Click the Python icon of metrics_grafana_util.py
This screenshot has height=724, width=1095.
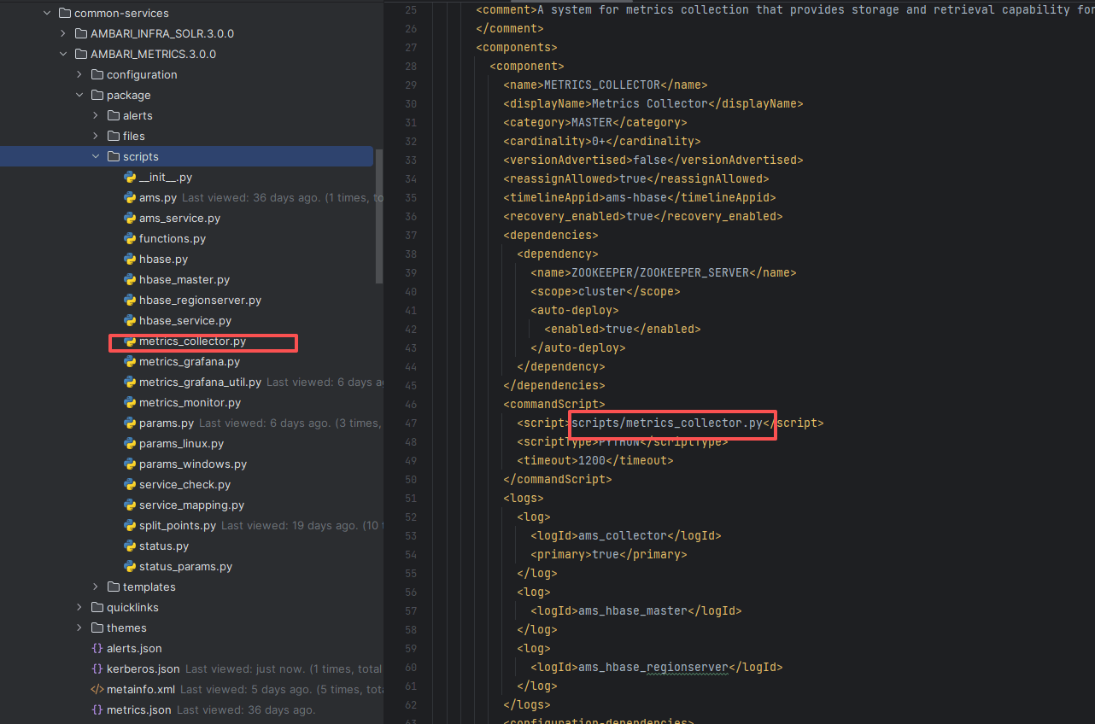[130, 382]
